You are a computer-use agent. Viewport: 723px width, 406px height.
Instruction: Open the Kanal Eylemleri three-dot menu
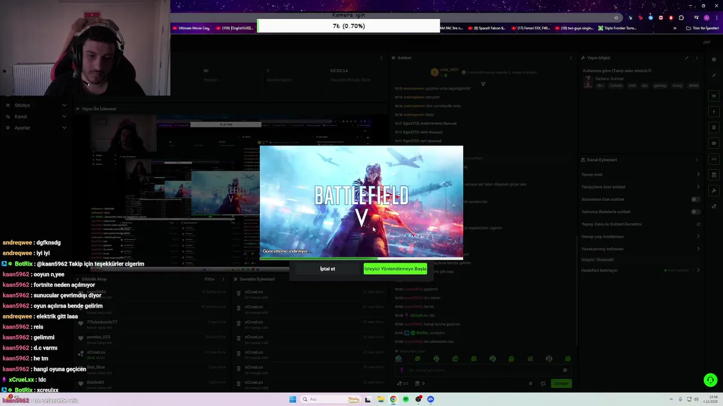point(697,160)
